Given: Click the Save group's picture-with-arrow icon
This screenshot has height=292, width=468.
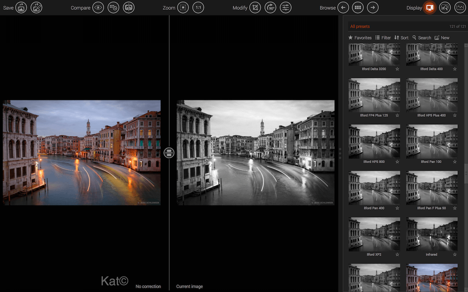Looking at the screenshot, I should pos(21,7).
